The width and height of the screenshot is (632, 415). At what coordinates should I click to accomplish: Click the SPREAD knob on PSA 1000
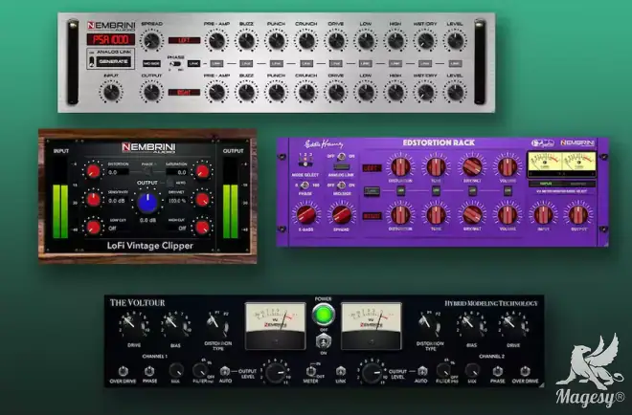[x=151, y=41]
